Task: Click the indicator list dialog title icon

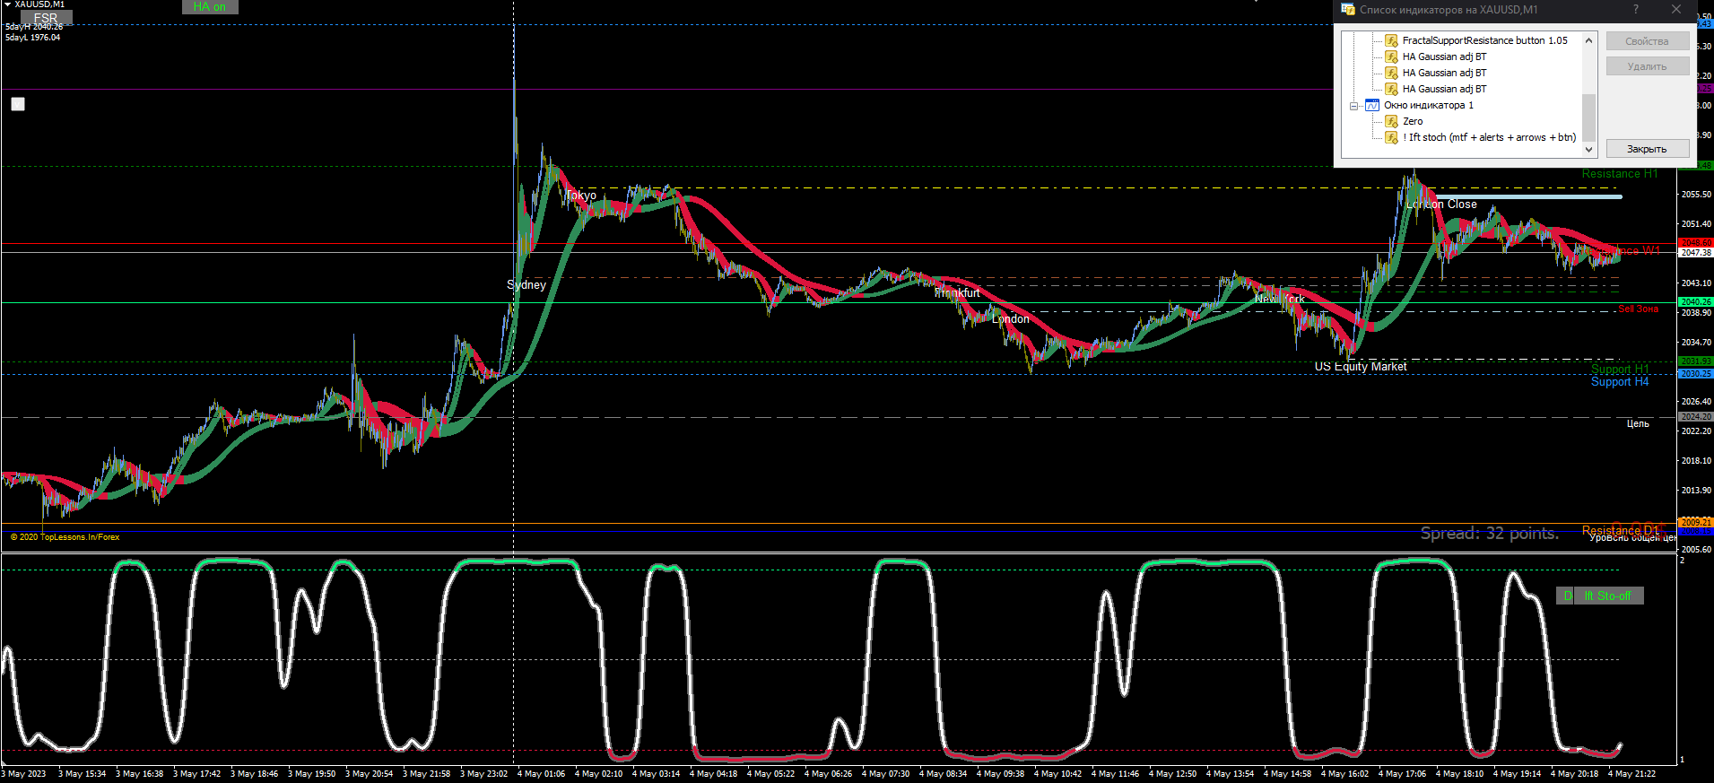Action: [1347, 9]
